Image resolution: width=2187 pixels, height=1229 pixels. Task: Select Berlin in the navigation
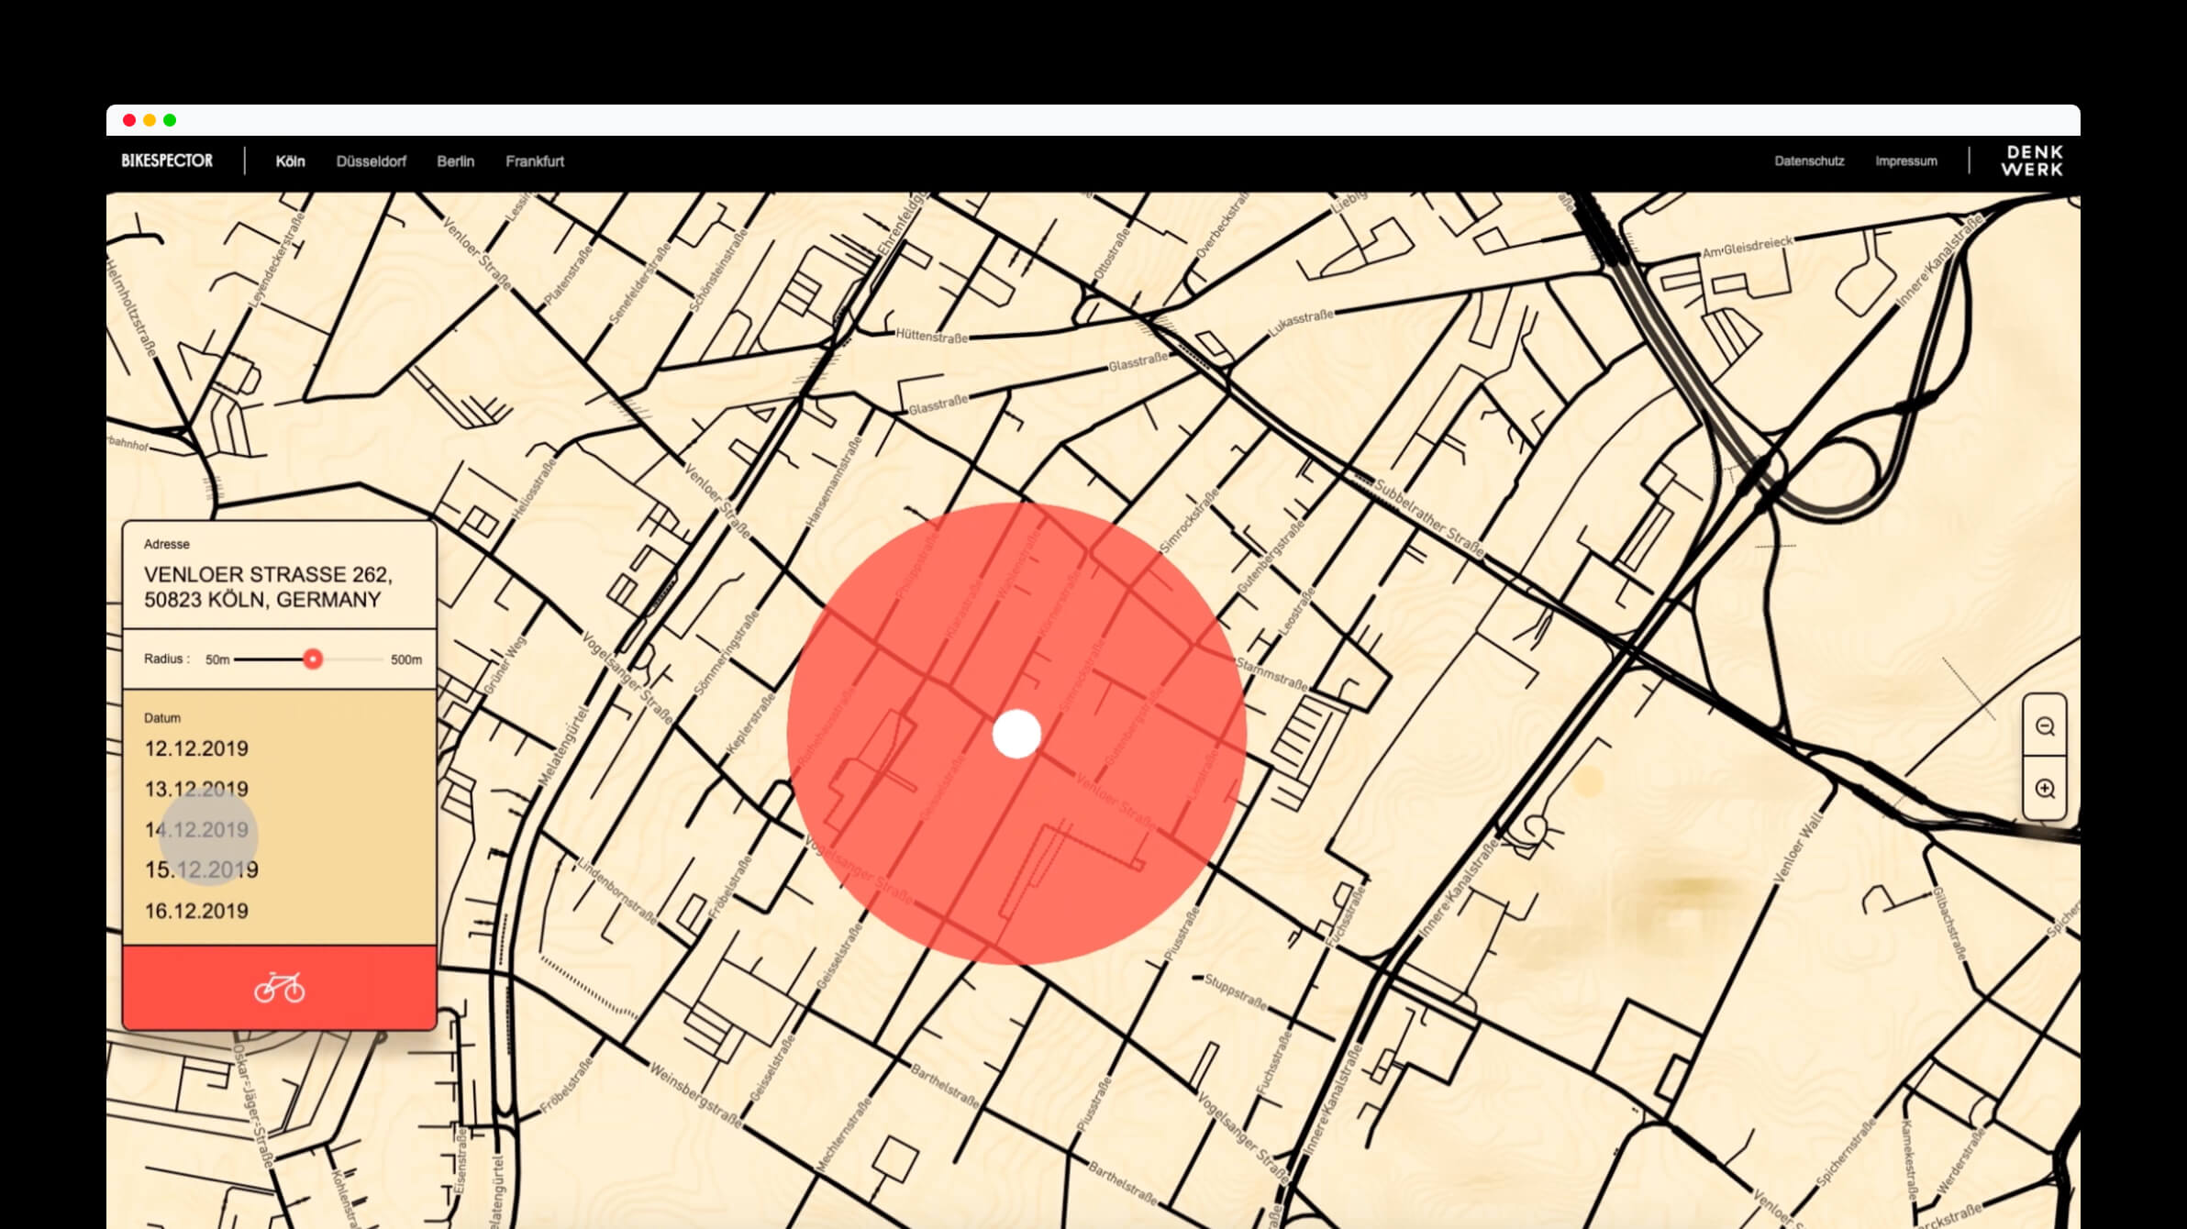(455, 161)
